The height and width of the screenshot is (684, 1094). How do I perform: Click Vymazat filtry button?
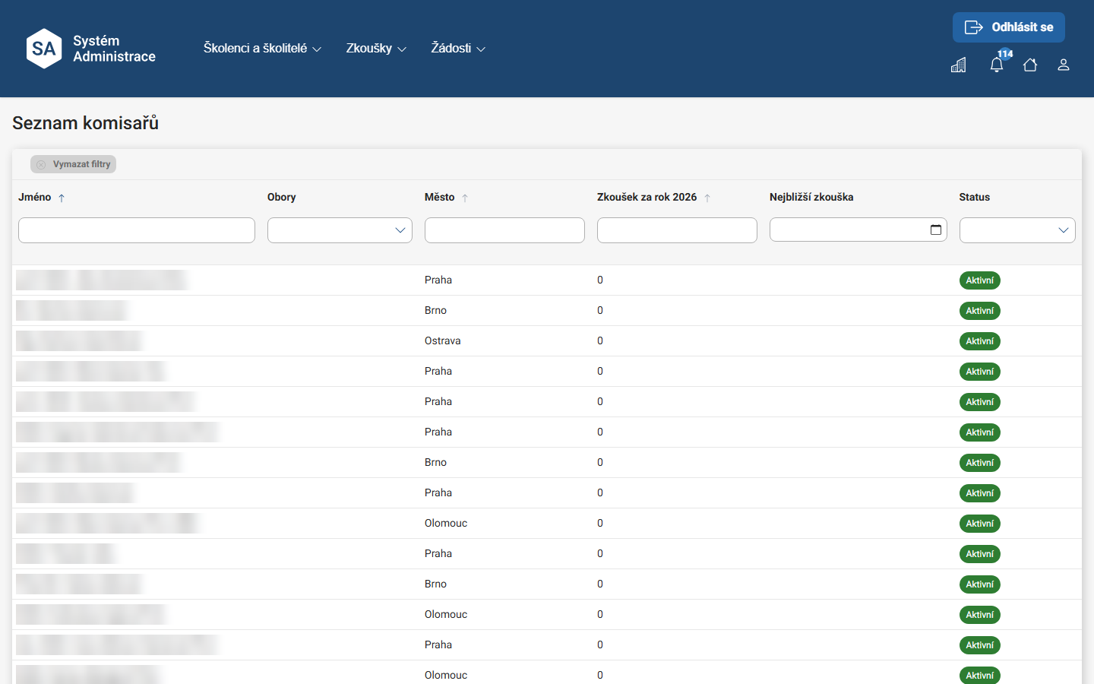tap(73, 164)
